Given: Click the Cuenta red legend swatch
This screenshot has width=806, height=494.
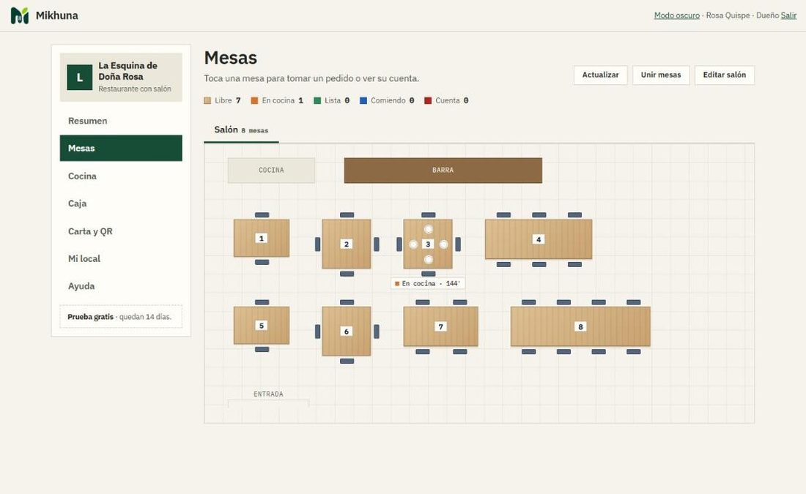Looking at the screenshot, I should [x=428, y=101].
